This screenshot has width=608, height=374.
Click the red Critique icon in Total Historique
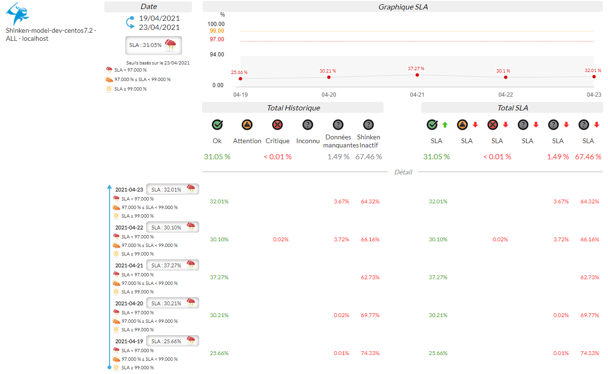[277, 125]
